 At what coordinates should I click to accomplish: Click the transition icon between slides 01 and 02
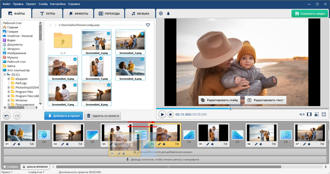click(x=44, y=135)
